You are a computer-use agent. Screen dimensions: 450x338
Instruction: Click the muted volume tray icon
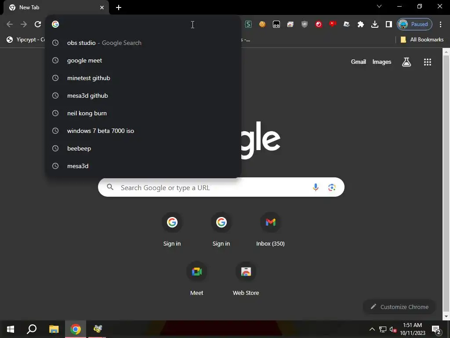tap(392, 329)
